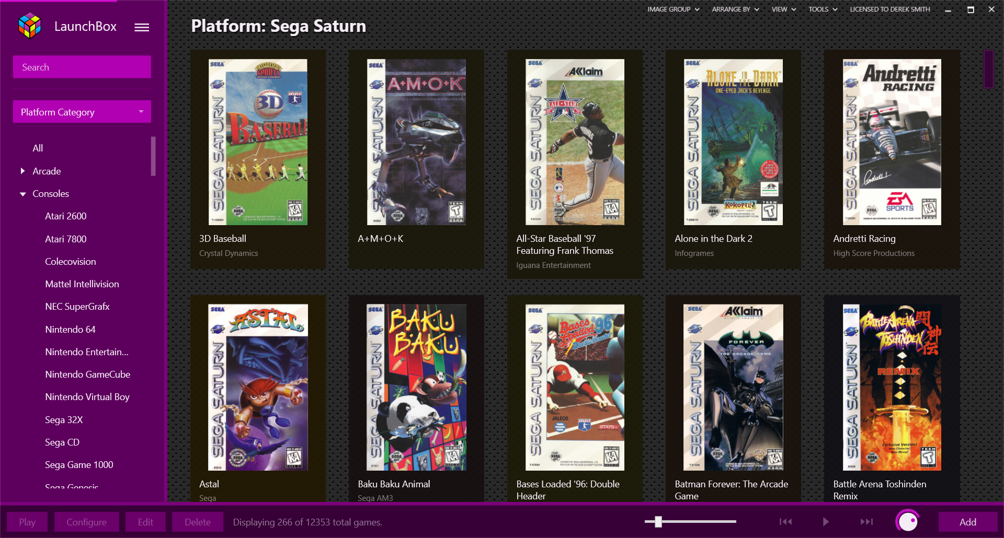Screen dimensions: 1004x538
Task: Click Licensed to Derek Smith label
Action: (x=890, y=9)
